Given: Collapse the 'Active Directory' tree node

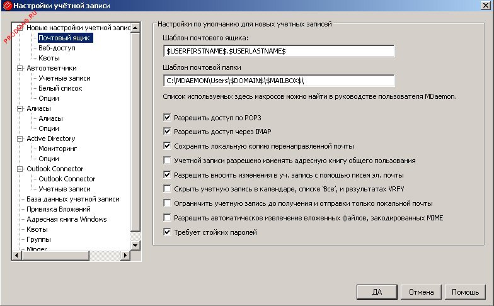Looking at the screenshot, I should click(20, 139).
